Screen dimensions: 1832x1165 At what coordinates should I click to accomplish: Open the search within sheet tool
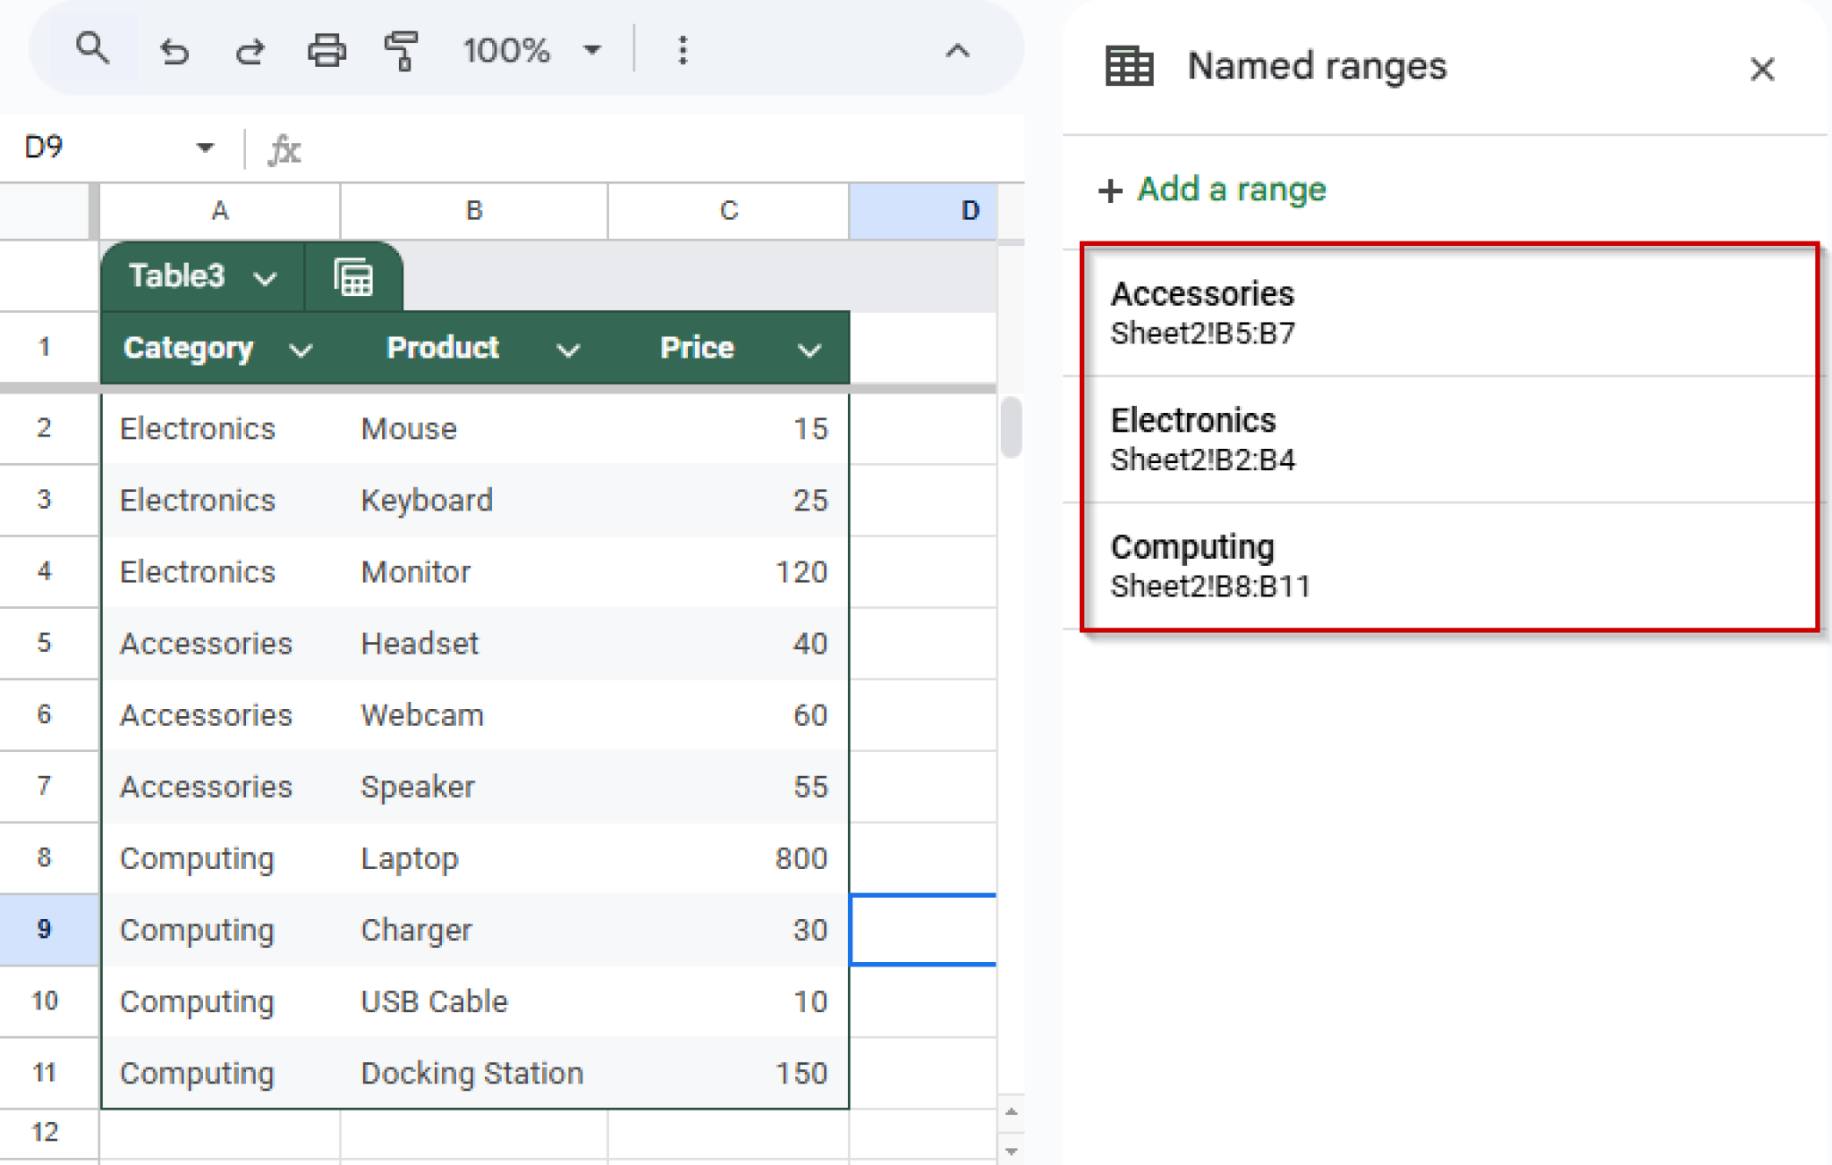click(94, 50)
